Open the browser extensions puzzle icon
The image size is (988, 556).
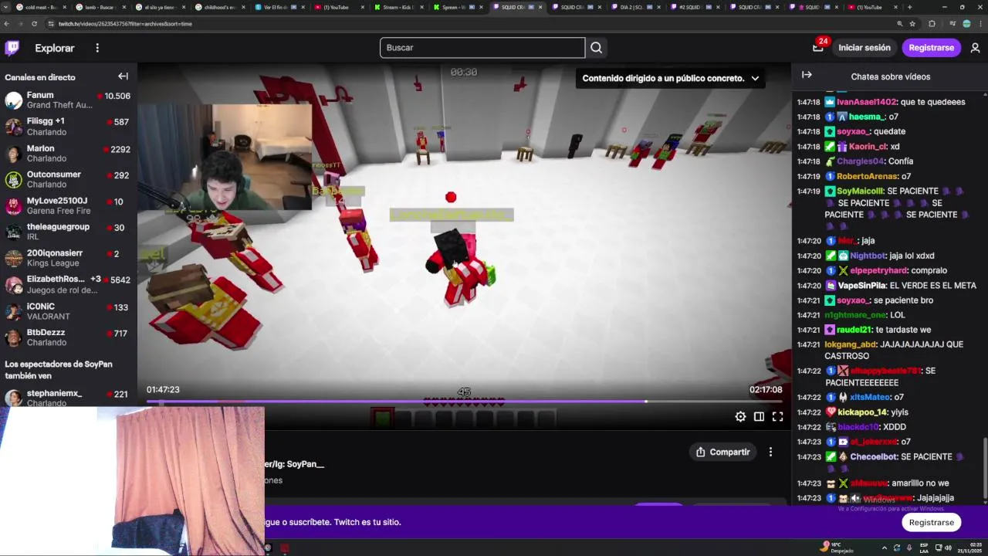pyautogui.click(x=932, y=24)
